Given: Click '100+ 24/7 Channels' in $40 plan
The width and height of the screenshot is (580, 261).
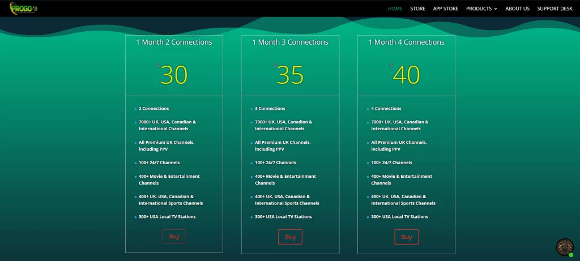Looking at the screenshot, I should click(x=391, y=162).
